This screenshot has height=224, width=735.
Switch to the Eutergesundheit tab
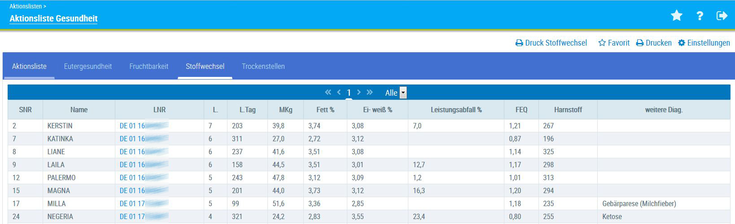88,66
